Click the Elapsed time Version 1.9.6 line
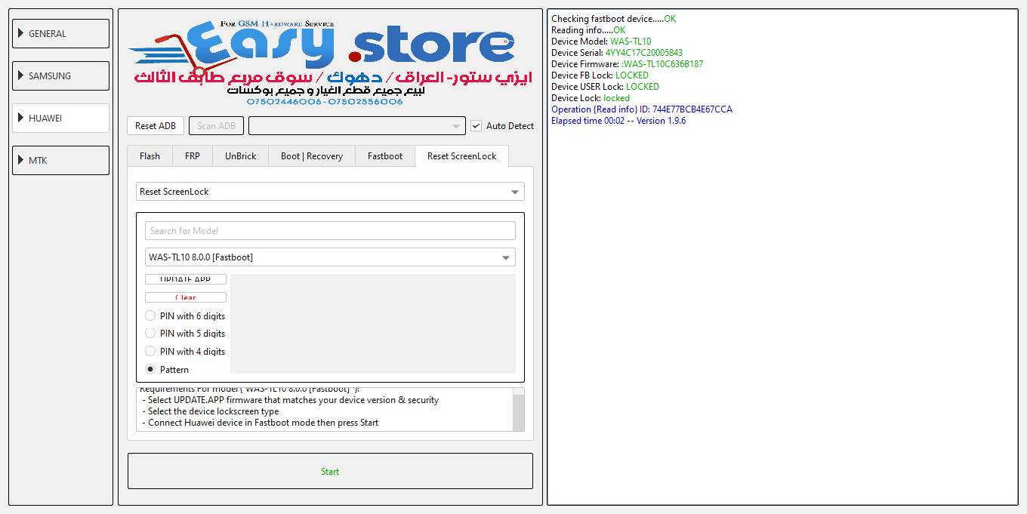 coord(618,121)
